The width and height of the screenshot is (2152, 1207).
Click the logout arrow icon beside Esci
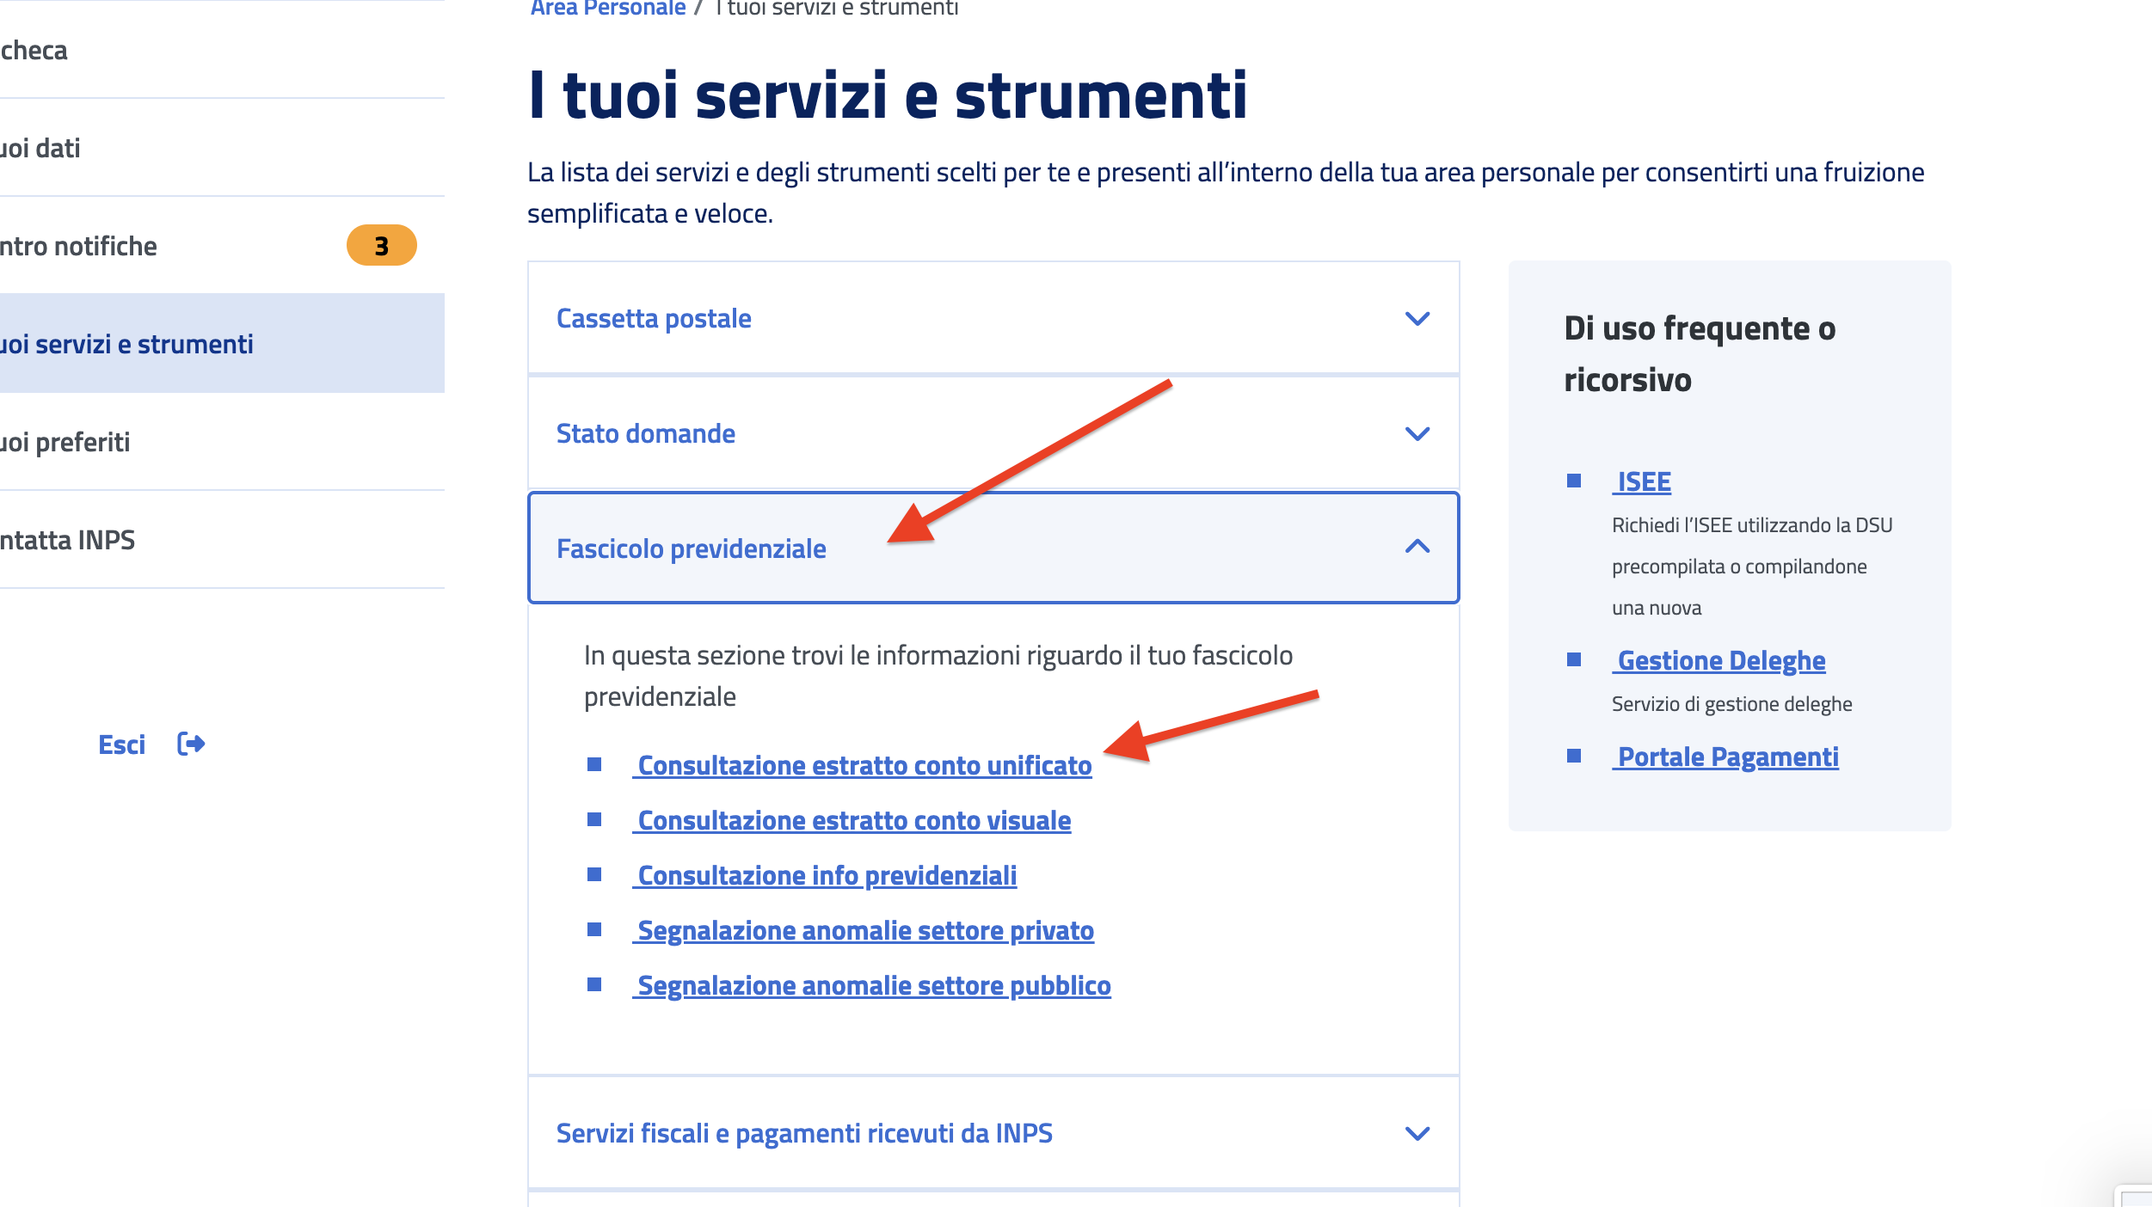click(191, 744)
